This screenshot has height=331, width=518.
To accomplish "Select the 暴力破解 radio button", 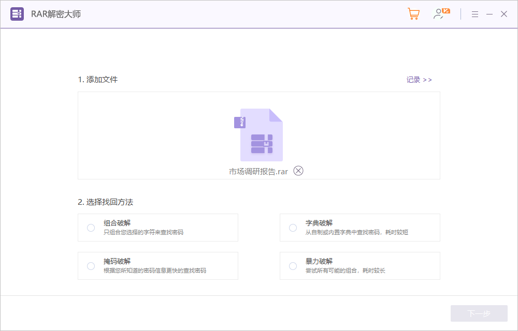I will pyautogui.click(x=293, y=266).
